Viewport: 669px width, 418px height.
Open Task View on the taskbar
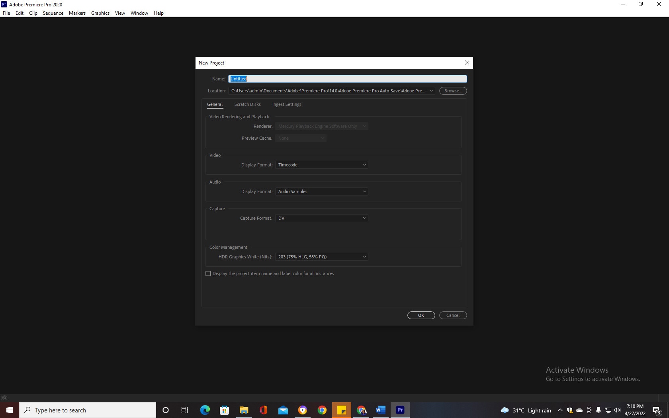coord(185,410)
